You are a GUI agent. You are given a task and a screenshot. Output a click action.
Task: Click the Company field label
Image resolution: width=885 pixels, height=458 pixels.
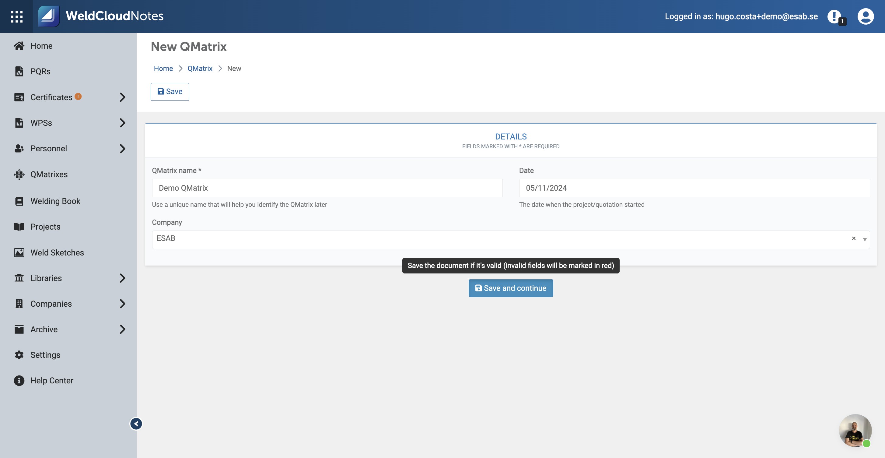coord(167,223)
